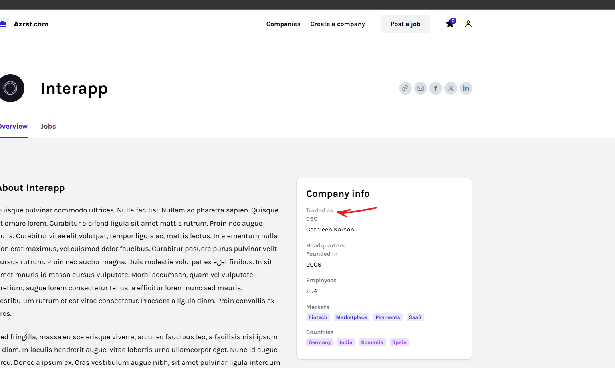The image size is (615, 368).
Task: Click the Founded in label
Action: [x=322, y=254]
